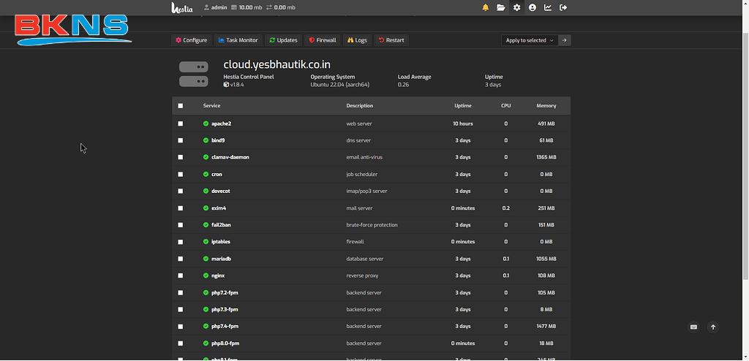This screenshot has width=749, height=361.
Task: Click the server settings gear icon
Action: pyautogui.click(x=517, y=7)
